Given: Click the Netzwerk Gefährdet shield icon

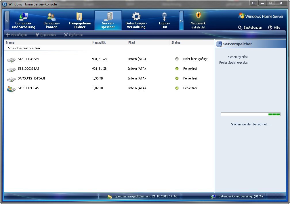Looking at the screenshot, I should [198, 15].
